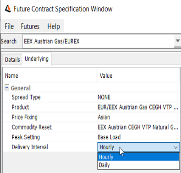
Task: Click the Search field with EEX Austrian Gas/EUREX
Action: [98, 41]
